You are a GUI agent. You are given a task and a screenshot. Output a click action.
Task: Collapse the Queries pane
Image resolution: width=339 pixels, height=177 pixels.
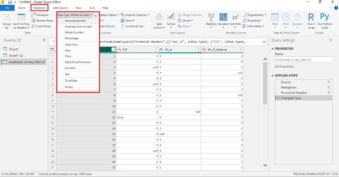[44, 40]
